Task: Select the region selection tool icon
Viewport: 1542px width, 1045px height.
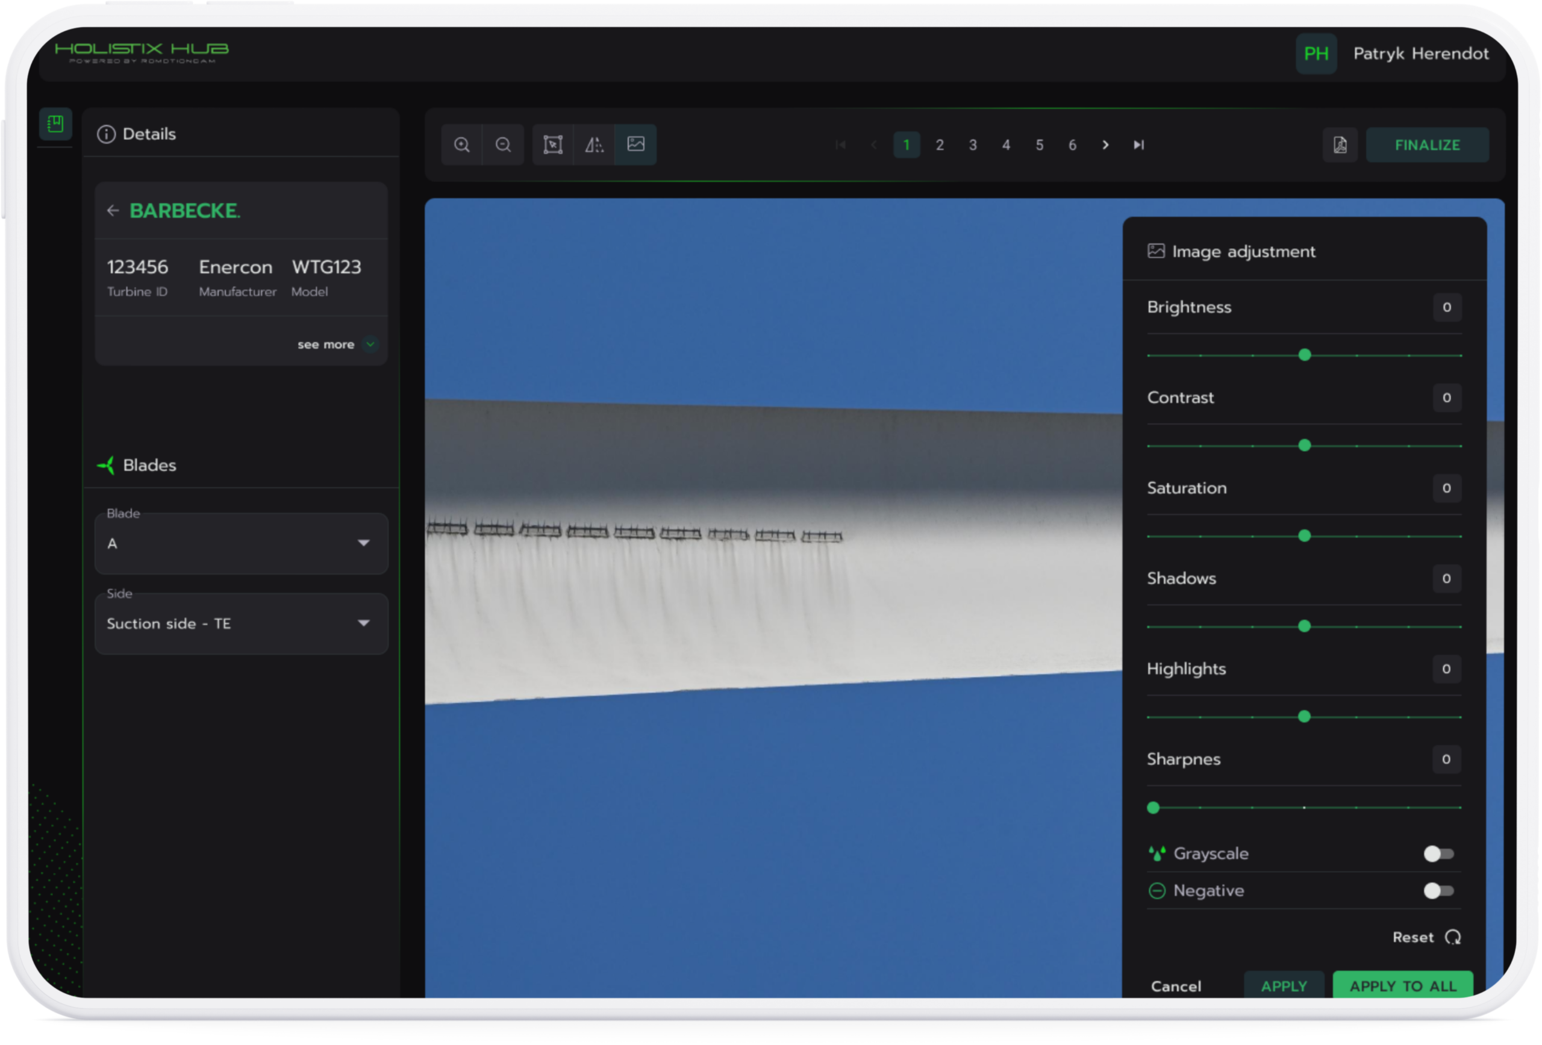Action: [x=553, y=145]
